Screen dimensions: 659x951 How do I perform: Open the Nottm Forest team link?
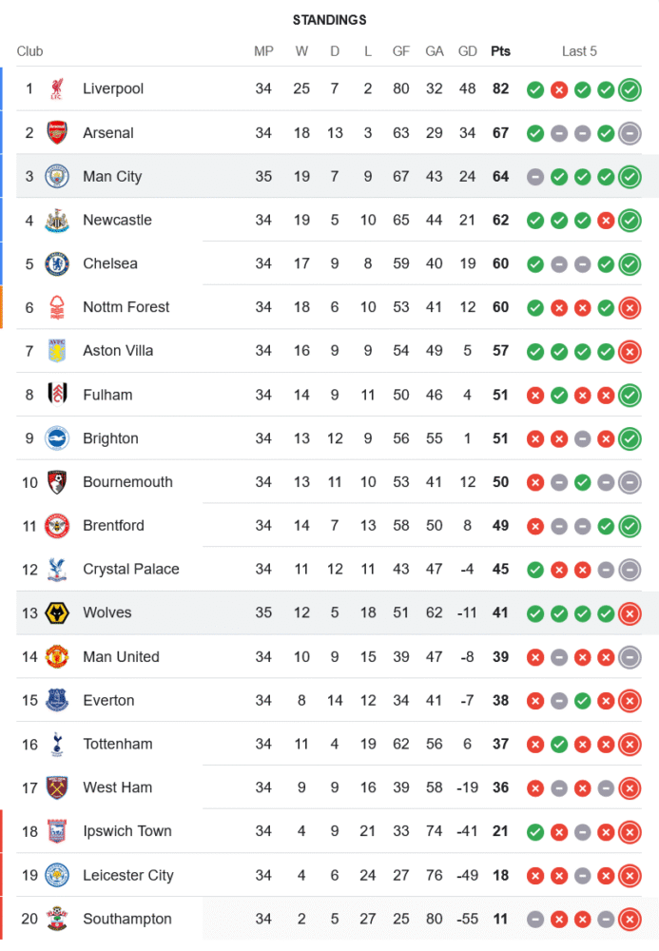[126, 307]
